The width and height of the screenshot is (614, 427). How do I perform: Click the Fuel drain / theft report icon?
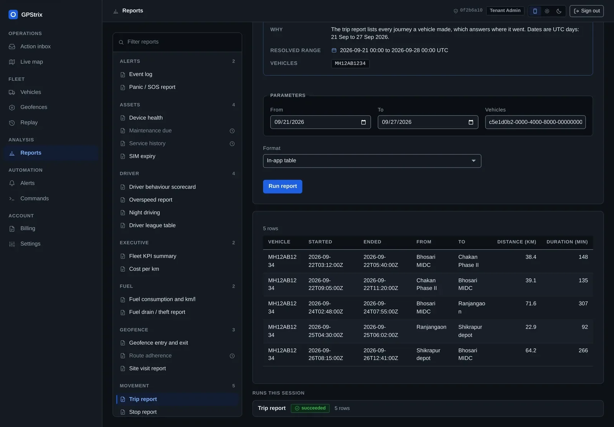pos(123,312)
